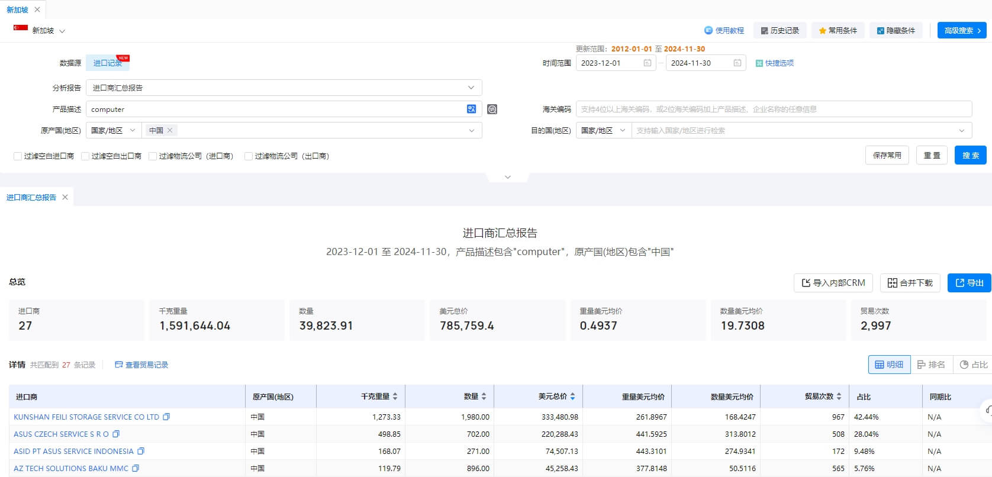Switch to 明细 detail view
Image resolution: width=992 pixels, height=477 pixels.
[889, 365]
